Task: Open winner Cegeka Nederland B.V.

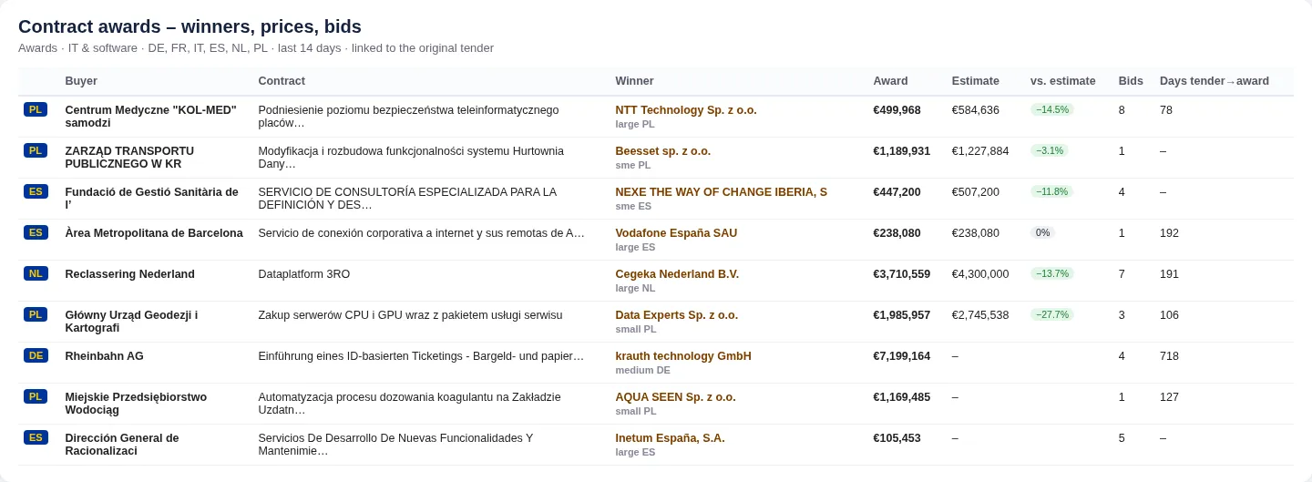Action: pyautogui.click(x=677, y=274)
